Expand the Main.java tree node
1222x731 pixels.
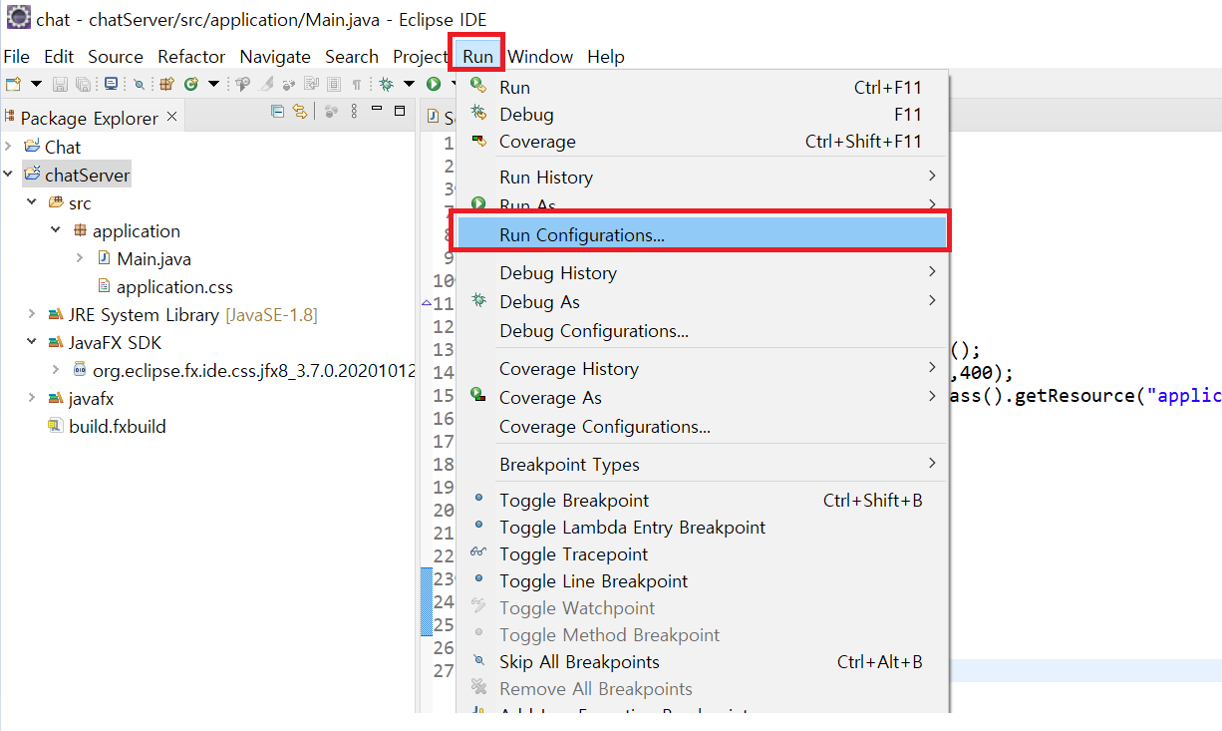point(80,258)
